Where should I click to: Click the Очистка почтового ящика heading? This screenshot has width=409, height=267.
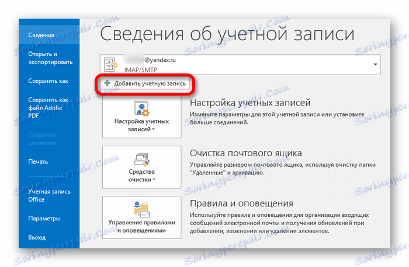[x=246, y=153]
